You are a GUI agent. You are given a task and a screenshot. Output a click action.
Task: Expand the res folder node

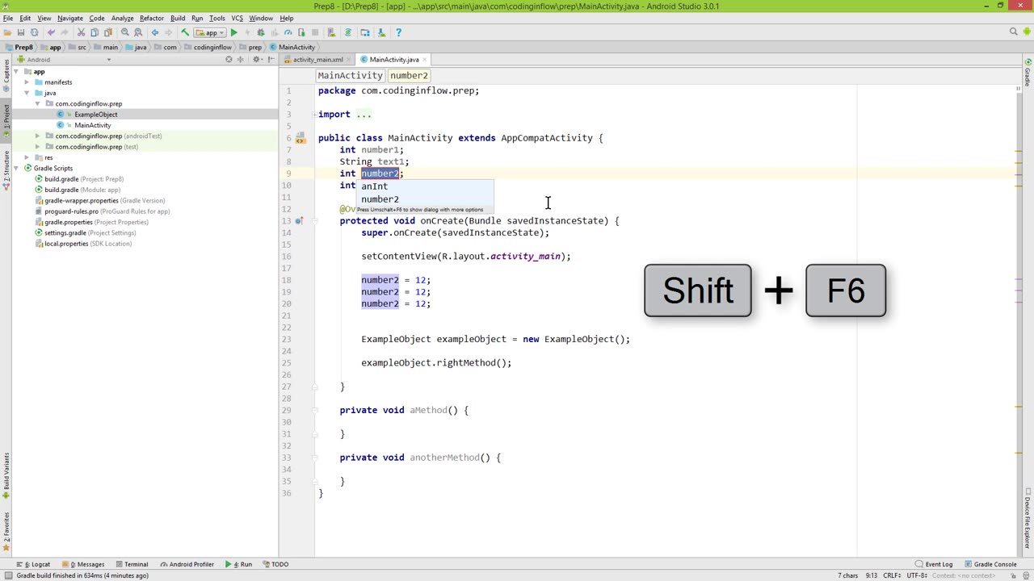point(27,157)
